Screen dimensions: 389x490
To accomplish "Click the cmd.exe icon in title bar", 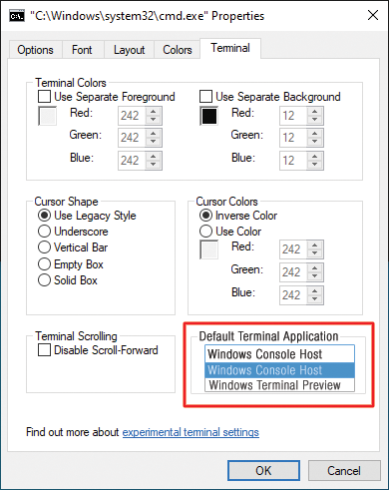I will tap(17, 16).
